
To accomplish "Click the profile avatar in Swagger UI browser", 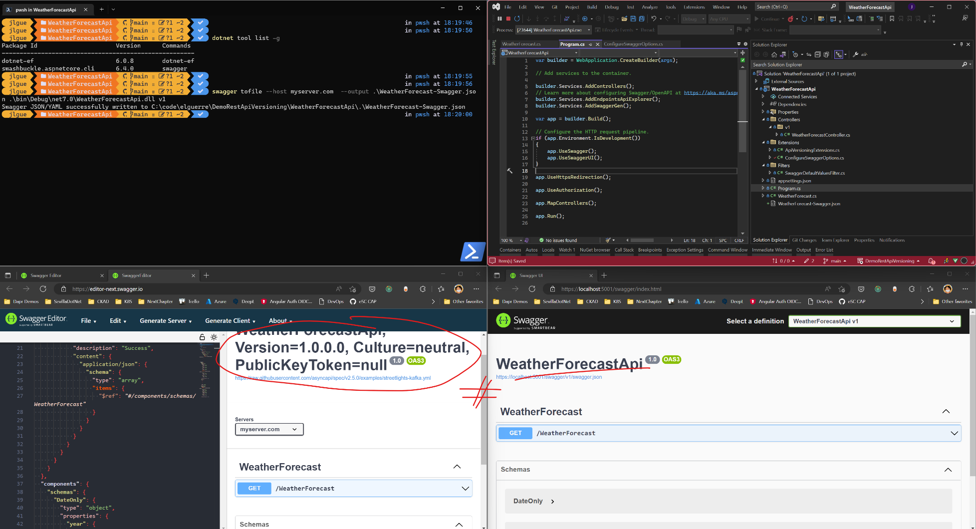I will click(948, 289).
